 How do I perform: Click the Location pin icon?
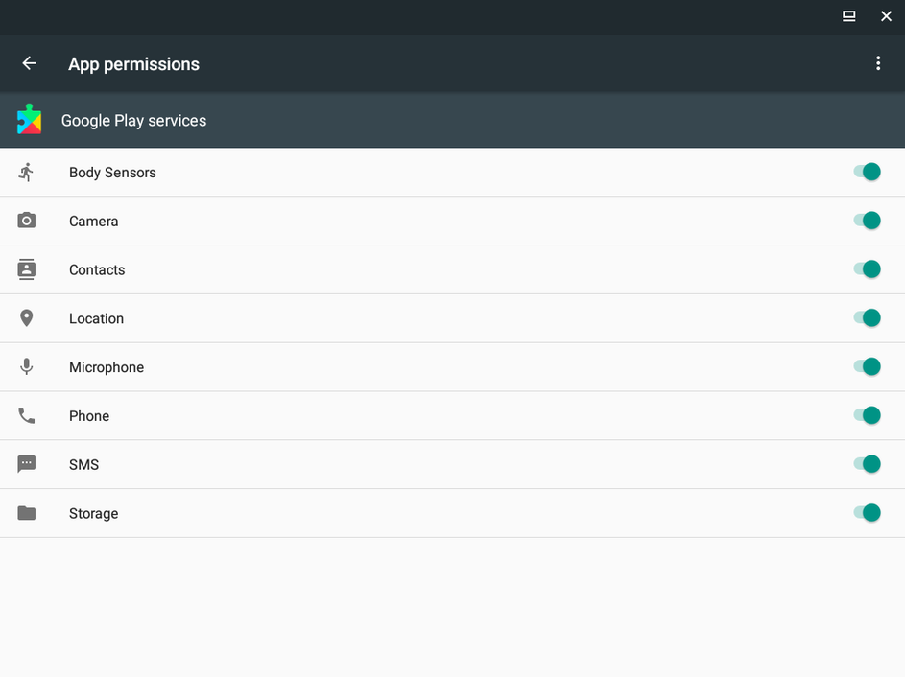pos(27,318)
